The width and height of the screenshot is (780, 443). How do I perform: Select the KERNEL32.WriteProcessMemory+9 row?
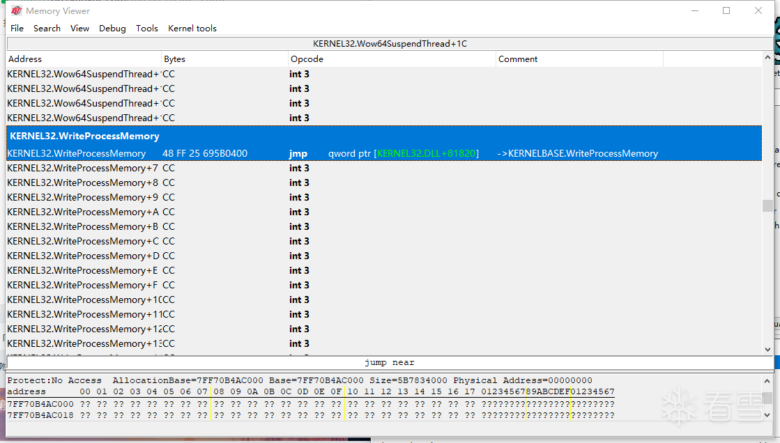383,197
